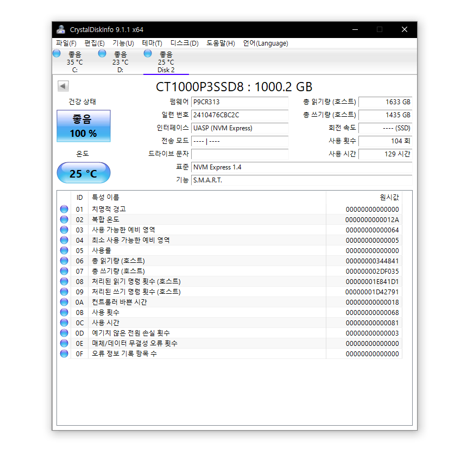467x467 pixels.
Task: Click status orb for 0E 매체/데이터 무결성 오류 횟수
Action: point(64,343)
